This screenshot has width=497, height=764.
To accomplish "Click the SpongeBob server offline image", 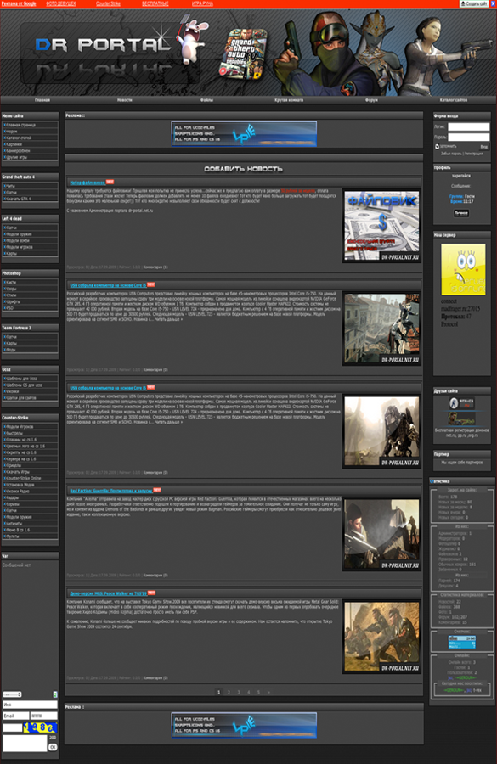I will 463,269.
